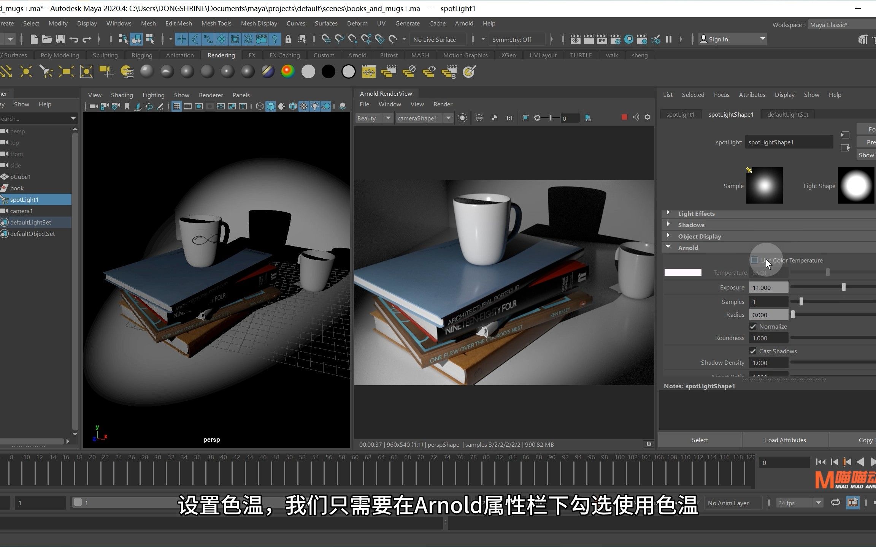
Task: Switch to the Arnold shelf tab
Action: tap(357, 55)
